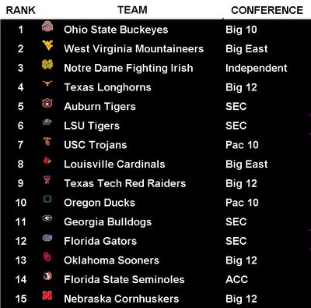Select the USC Trojans team name

tap(96, 145)
